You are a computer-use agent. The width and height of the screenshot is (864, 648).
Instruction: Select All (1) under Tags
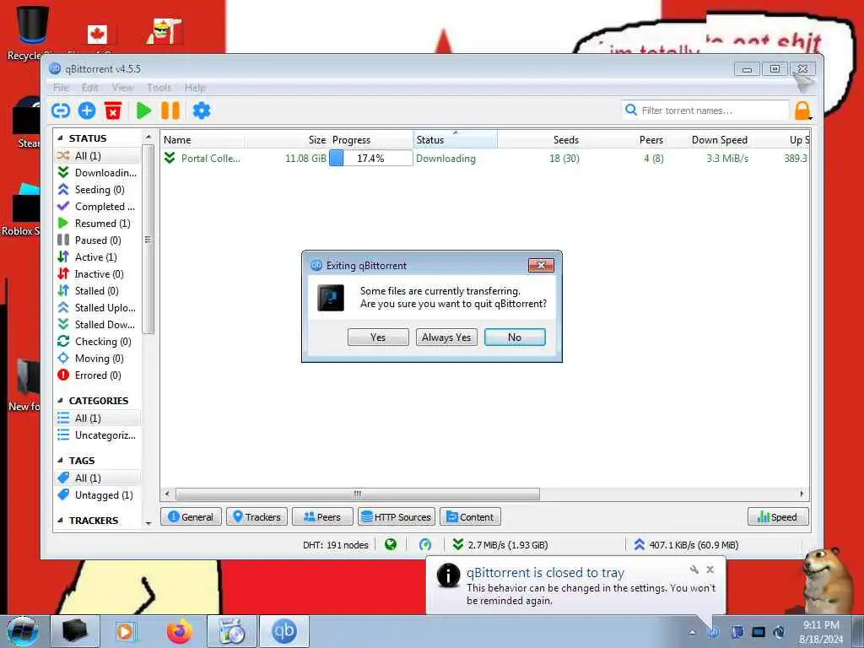click(x=98, y=478)
